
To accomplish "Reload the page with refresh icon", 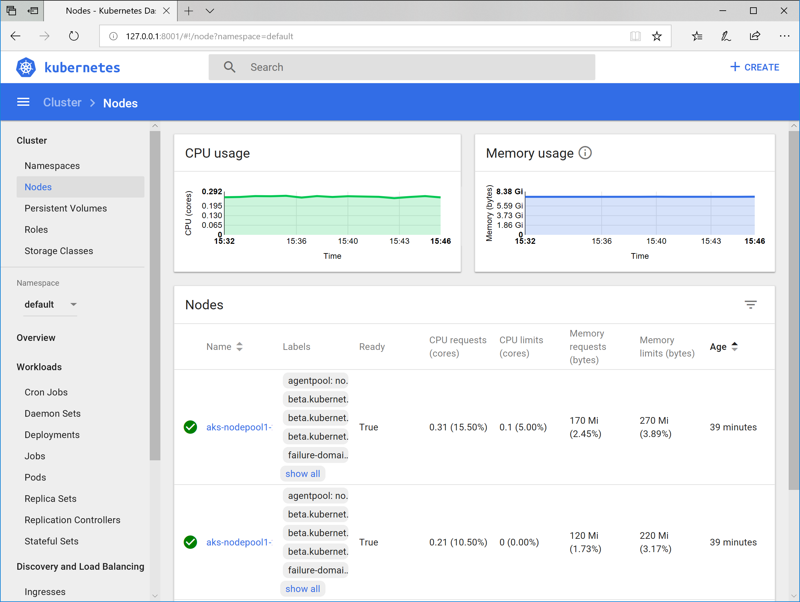I will tap(74, 36).
